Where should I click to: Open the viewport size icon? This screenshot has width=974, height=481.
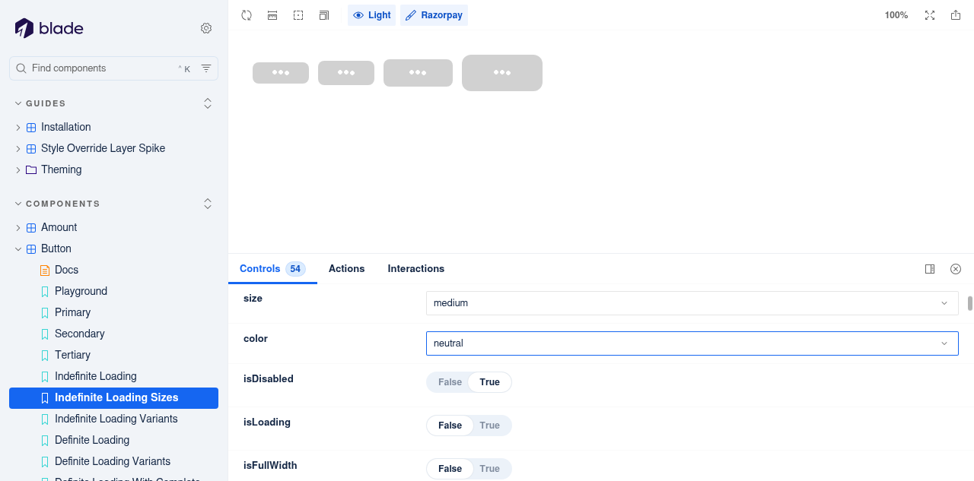[x=324, y=15]
